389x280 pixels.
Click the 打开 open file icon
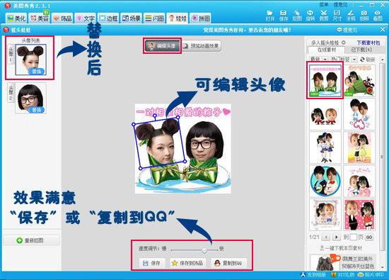[270, 16]
